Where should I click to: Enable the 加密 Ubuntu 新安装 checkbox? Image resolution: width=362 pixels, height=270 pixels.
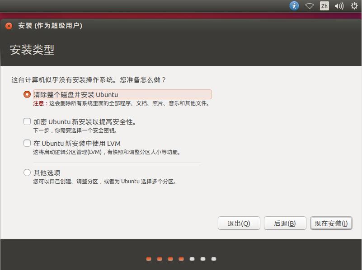pyautogui.click(x=27, y=121)
